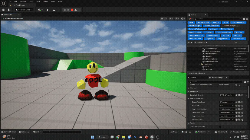This screenshot has width=250, height=140.
Task: Click the Save current level icon
Action: coord(3,10)
